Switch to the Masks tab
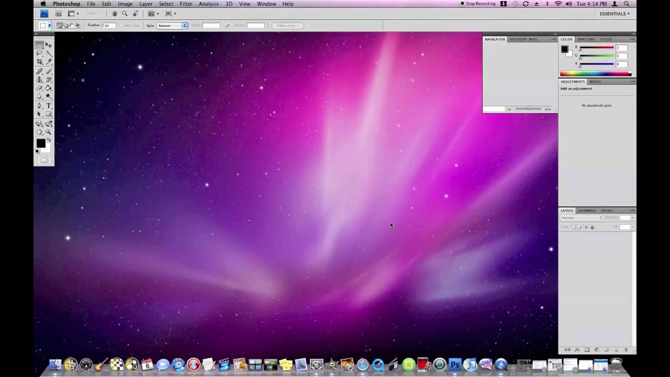Image resolution: width=670 pixels, height=377 pixels. 595,82
